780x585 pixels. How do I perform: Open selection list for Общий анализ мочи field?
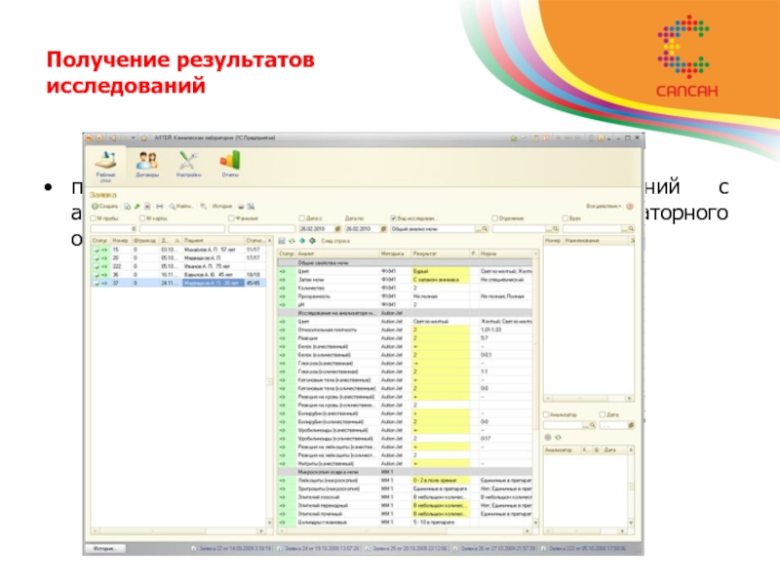(479, 228)
